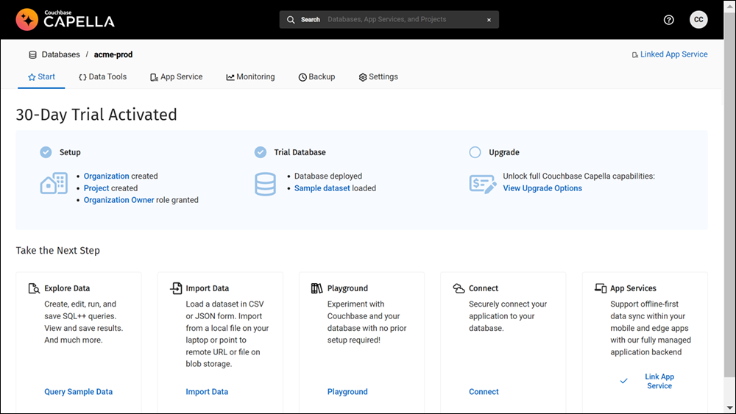Click the scrollbar down arrow
The height and width of the screenshot is (414, 736).
[x=729, y=408]
